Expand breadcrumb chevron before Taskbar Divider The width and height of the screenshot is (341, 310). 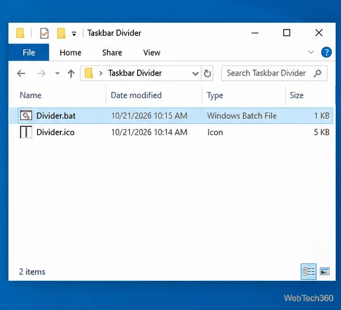point(101,73)
